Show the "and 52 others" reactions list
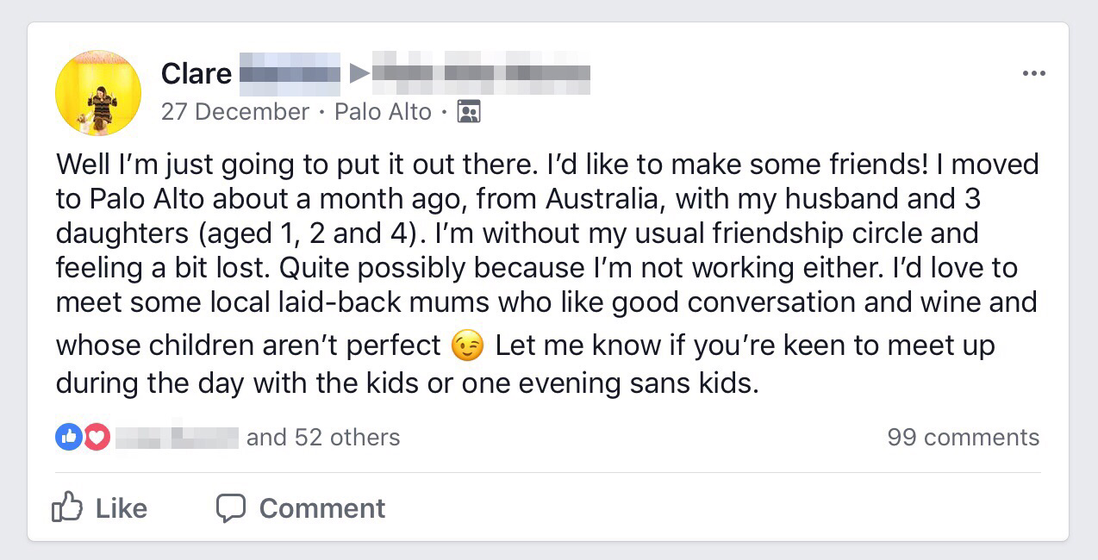Viewport: 1098px width, 560px height. click(x=323, y=438)
